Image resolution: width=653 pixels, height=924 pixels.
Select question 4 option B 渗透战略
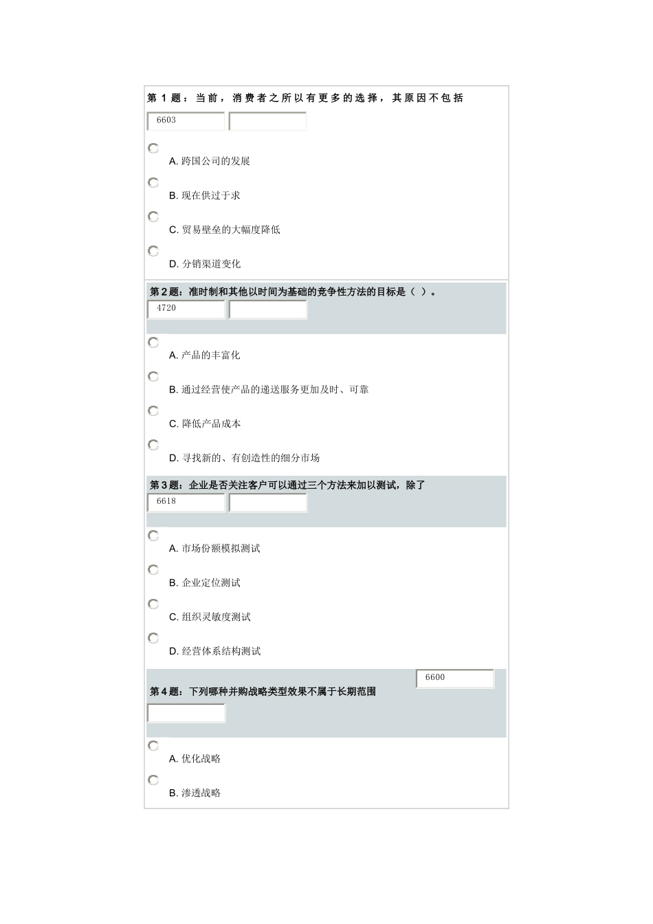(x=153, y=780)
